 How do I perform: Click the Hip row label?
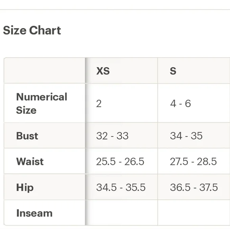point(25,187)
